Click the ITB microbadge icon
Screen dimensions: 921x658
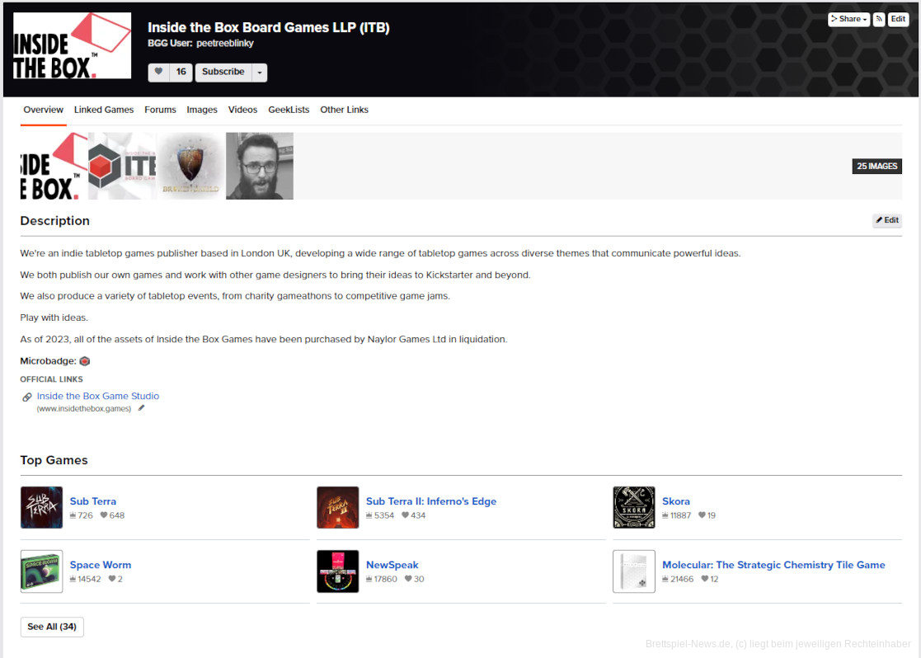[85, 361]
